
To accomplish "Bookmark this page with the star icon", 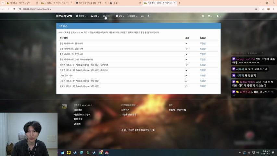I will coord(256,9).
